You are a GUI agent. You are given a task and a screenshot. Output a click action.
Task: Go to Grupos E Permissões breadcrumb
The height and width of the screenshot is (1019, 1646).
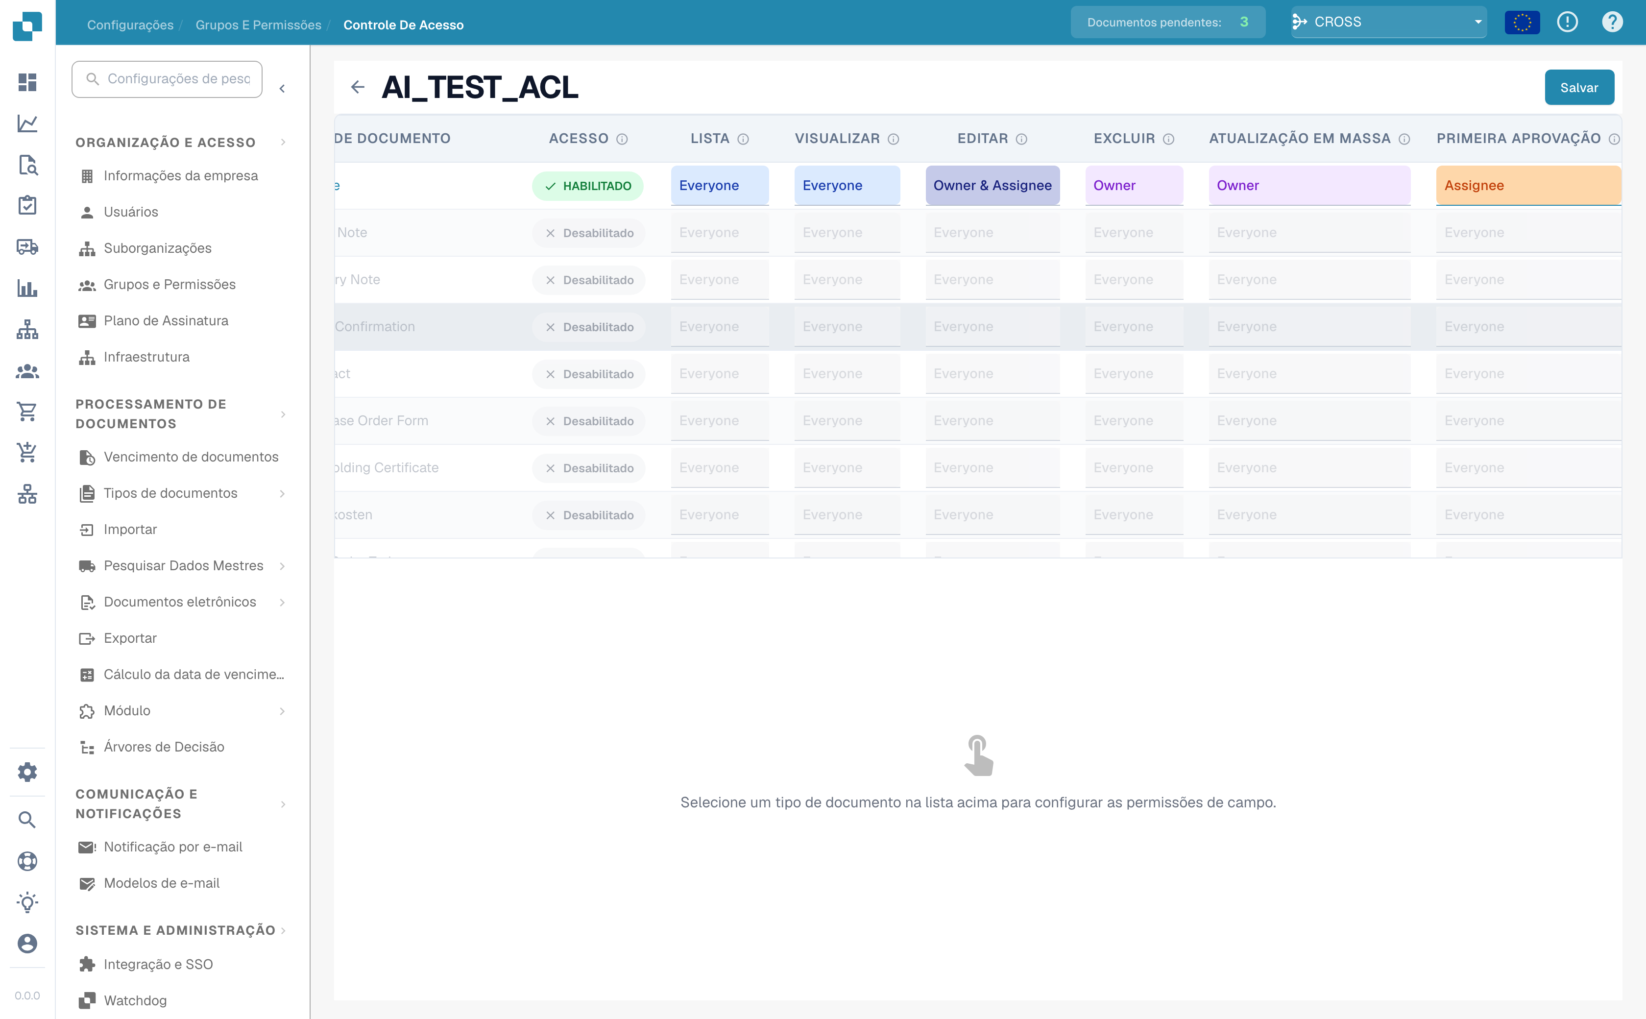tap(258, 25)
